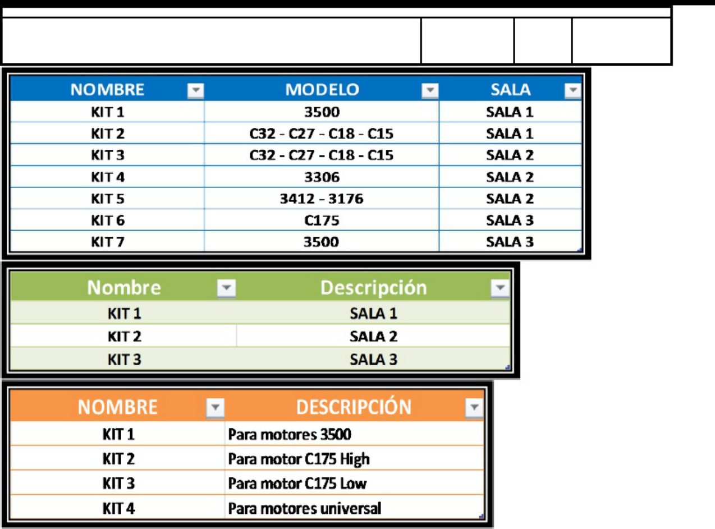Select KIT 1 in the green table

tap(124, 313)
